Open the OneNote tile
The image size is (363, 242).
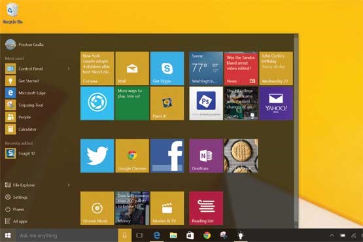206,156
